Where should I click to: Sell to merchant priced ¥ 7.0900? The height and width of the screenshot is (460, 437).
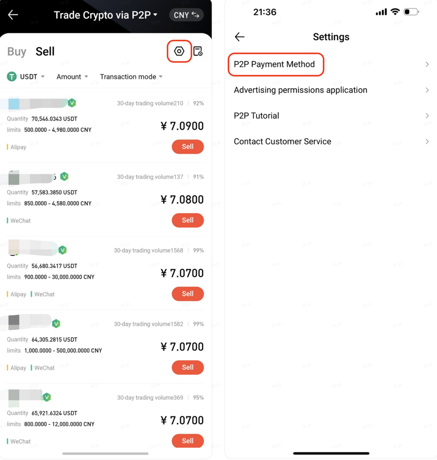point(187,147)
